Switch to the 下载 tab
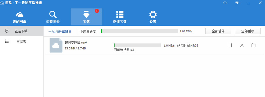This screenshot has width=265, height=97. click(86, 17)
